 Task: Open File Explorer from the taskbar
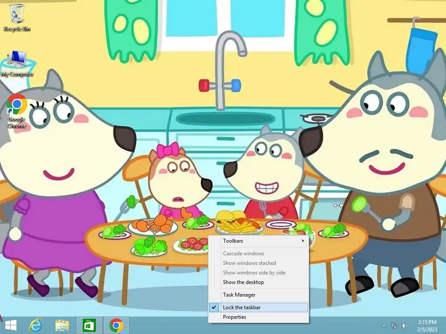[x=62, y=325]
